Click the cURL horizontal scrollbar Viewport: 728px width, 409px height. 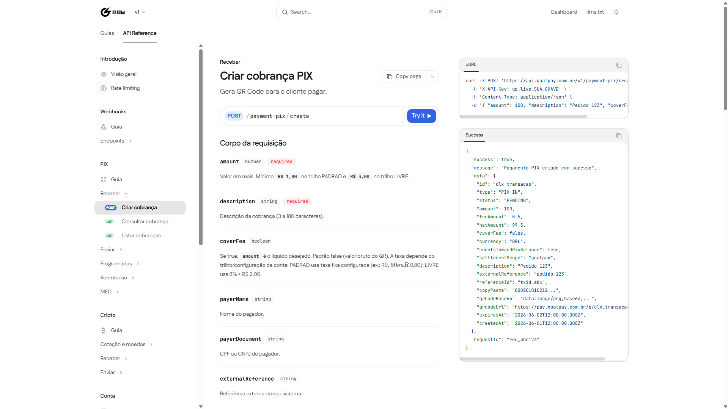coord(524,116)
